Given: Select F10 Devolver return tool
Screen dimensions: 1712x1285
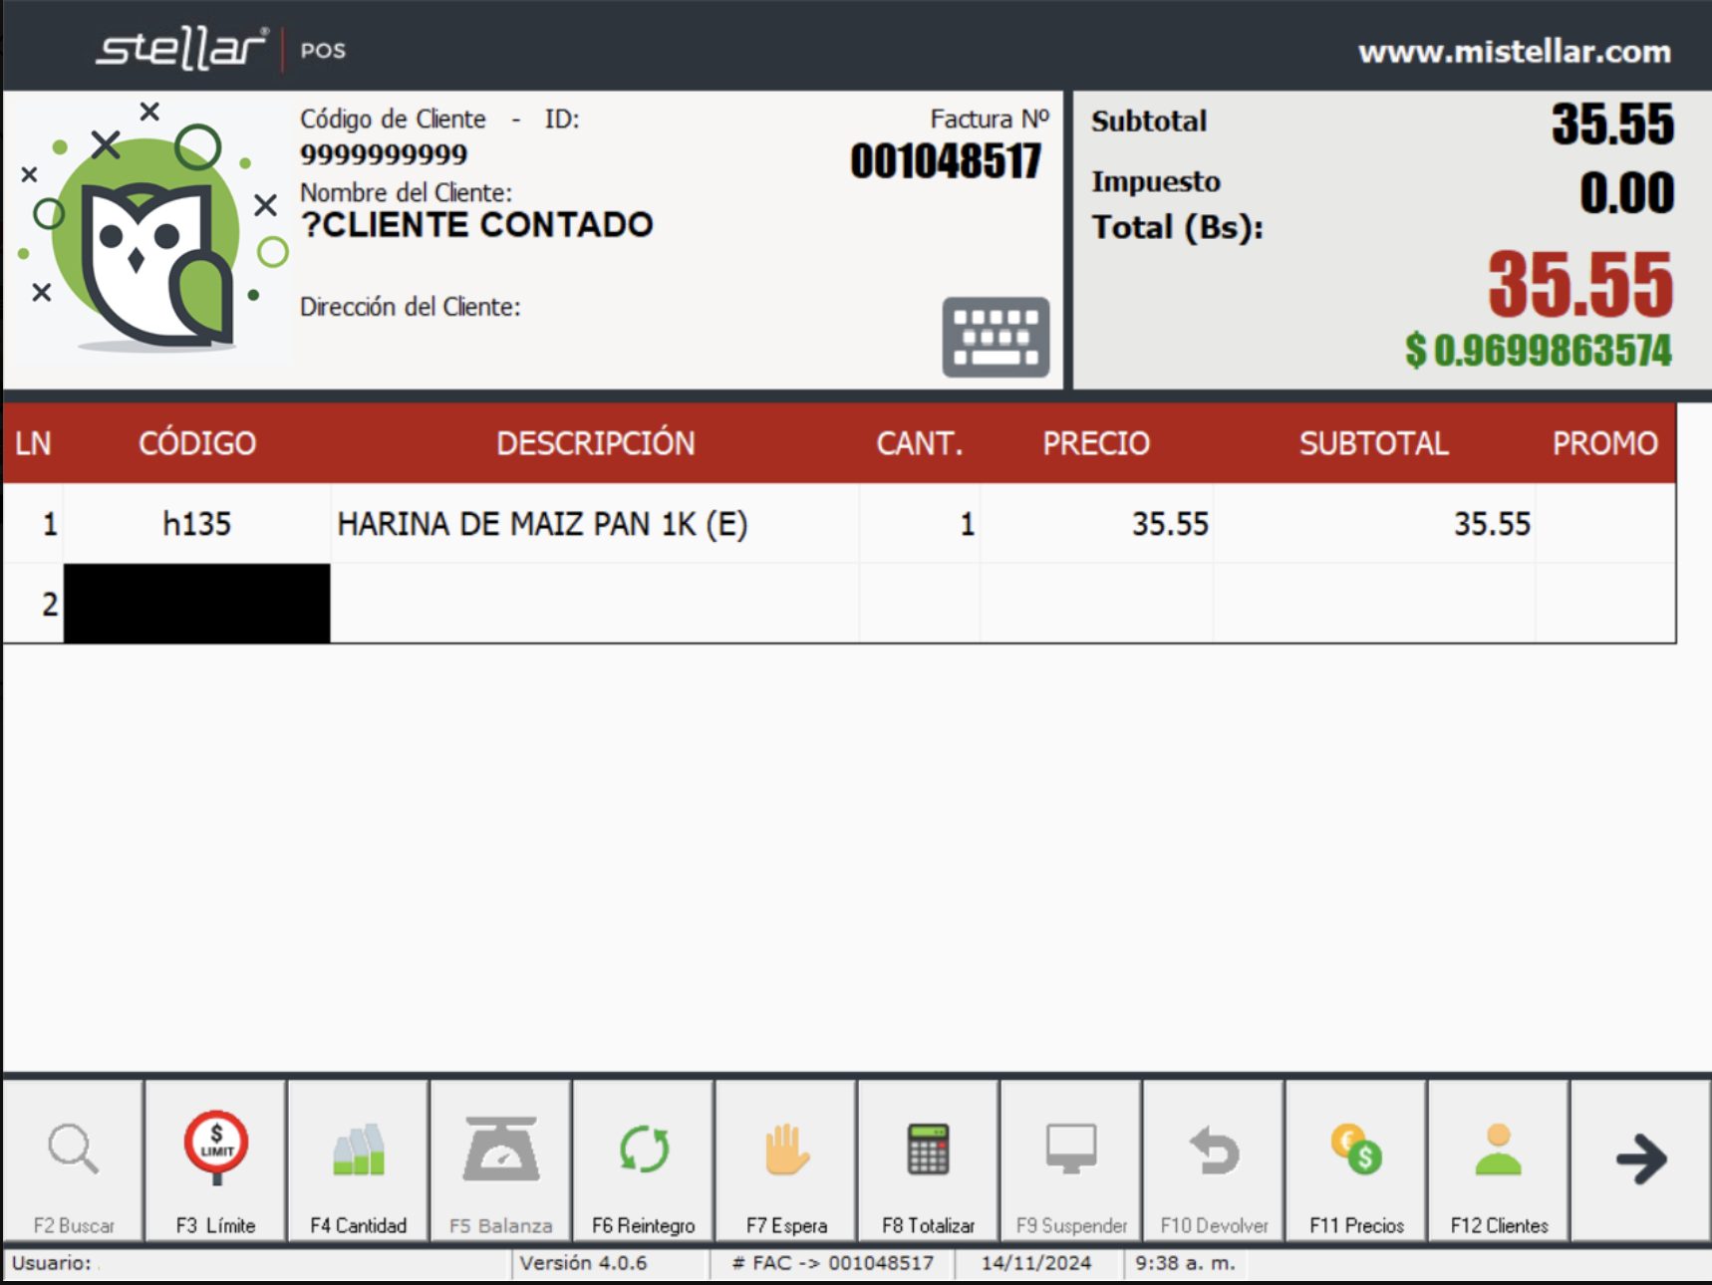Looking at the screenshot, I should pyautogui.click(x=1213, y=1161).
